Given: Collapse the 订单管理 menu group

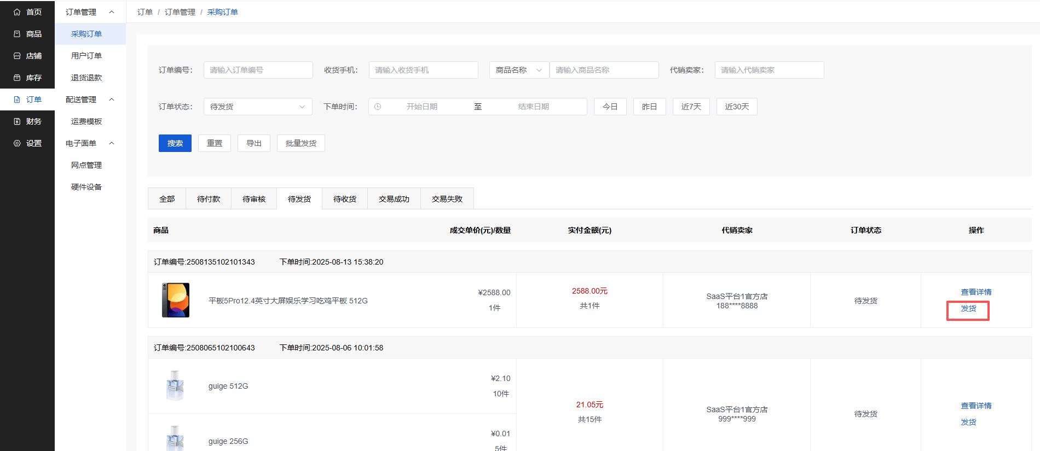Looking at the screenshot, I should pos(112,12).
